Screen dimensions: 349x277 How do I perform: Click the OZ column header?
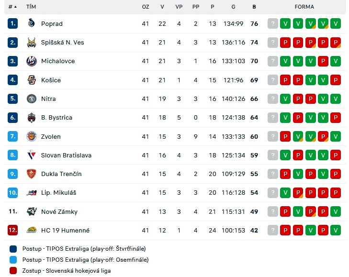(x=146, y=7)
